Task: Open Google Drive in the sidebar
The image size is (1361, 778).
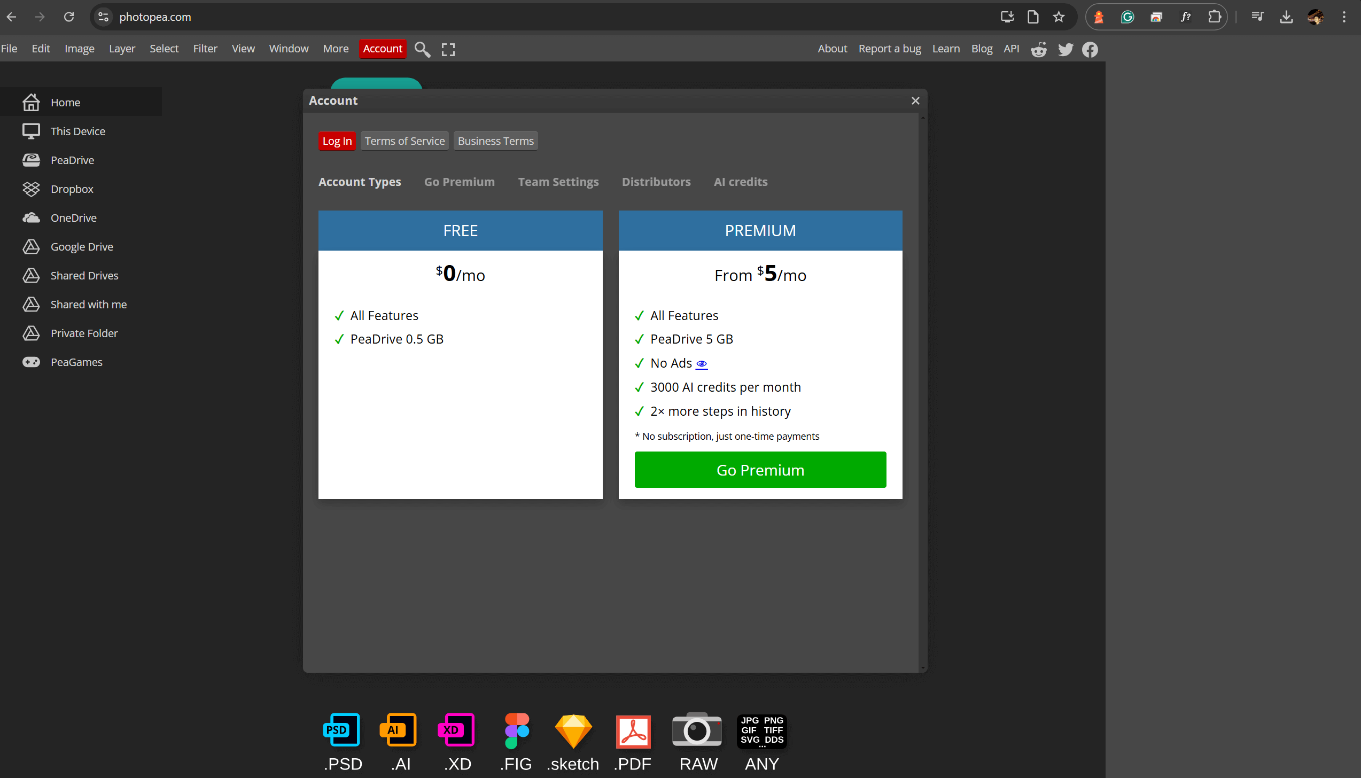Action: pos(81,246)
